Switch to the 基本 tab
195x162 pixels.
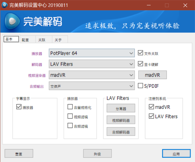click(11, 39)
